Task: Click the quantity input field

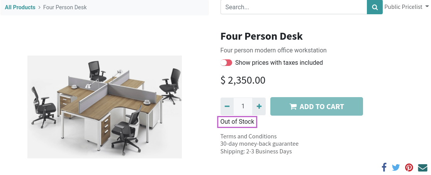Action: click(x=243, y=106)
